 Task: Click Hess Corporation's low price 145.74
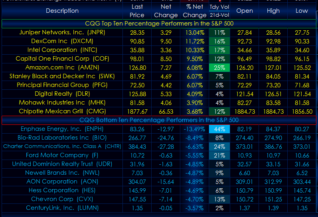[302, 190]
